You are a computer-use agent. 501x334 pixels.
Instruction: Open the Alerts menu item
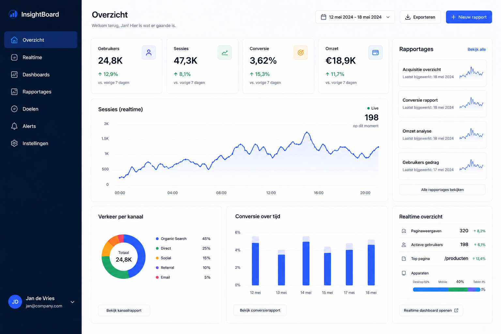click(x=41, y=126)
